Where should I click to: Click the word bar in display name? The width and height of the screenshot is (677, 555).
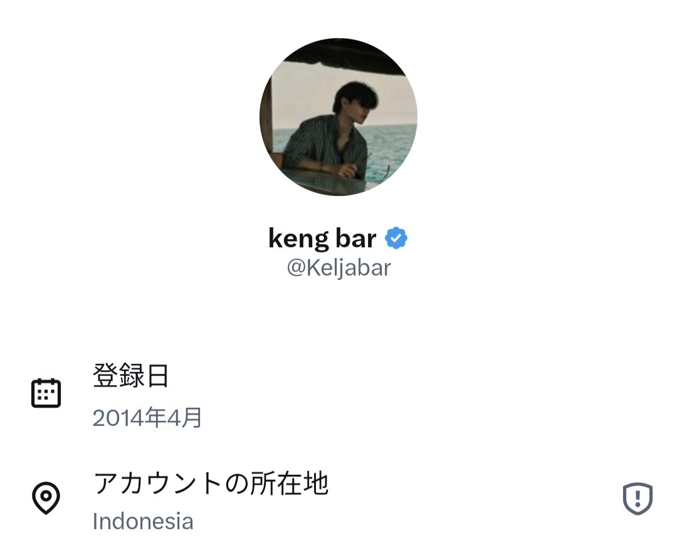356,238
